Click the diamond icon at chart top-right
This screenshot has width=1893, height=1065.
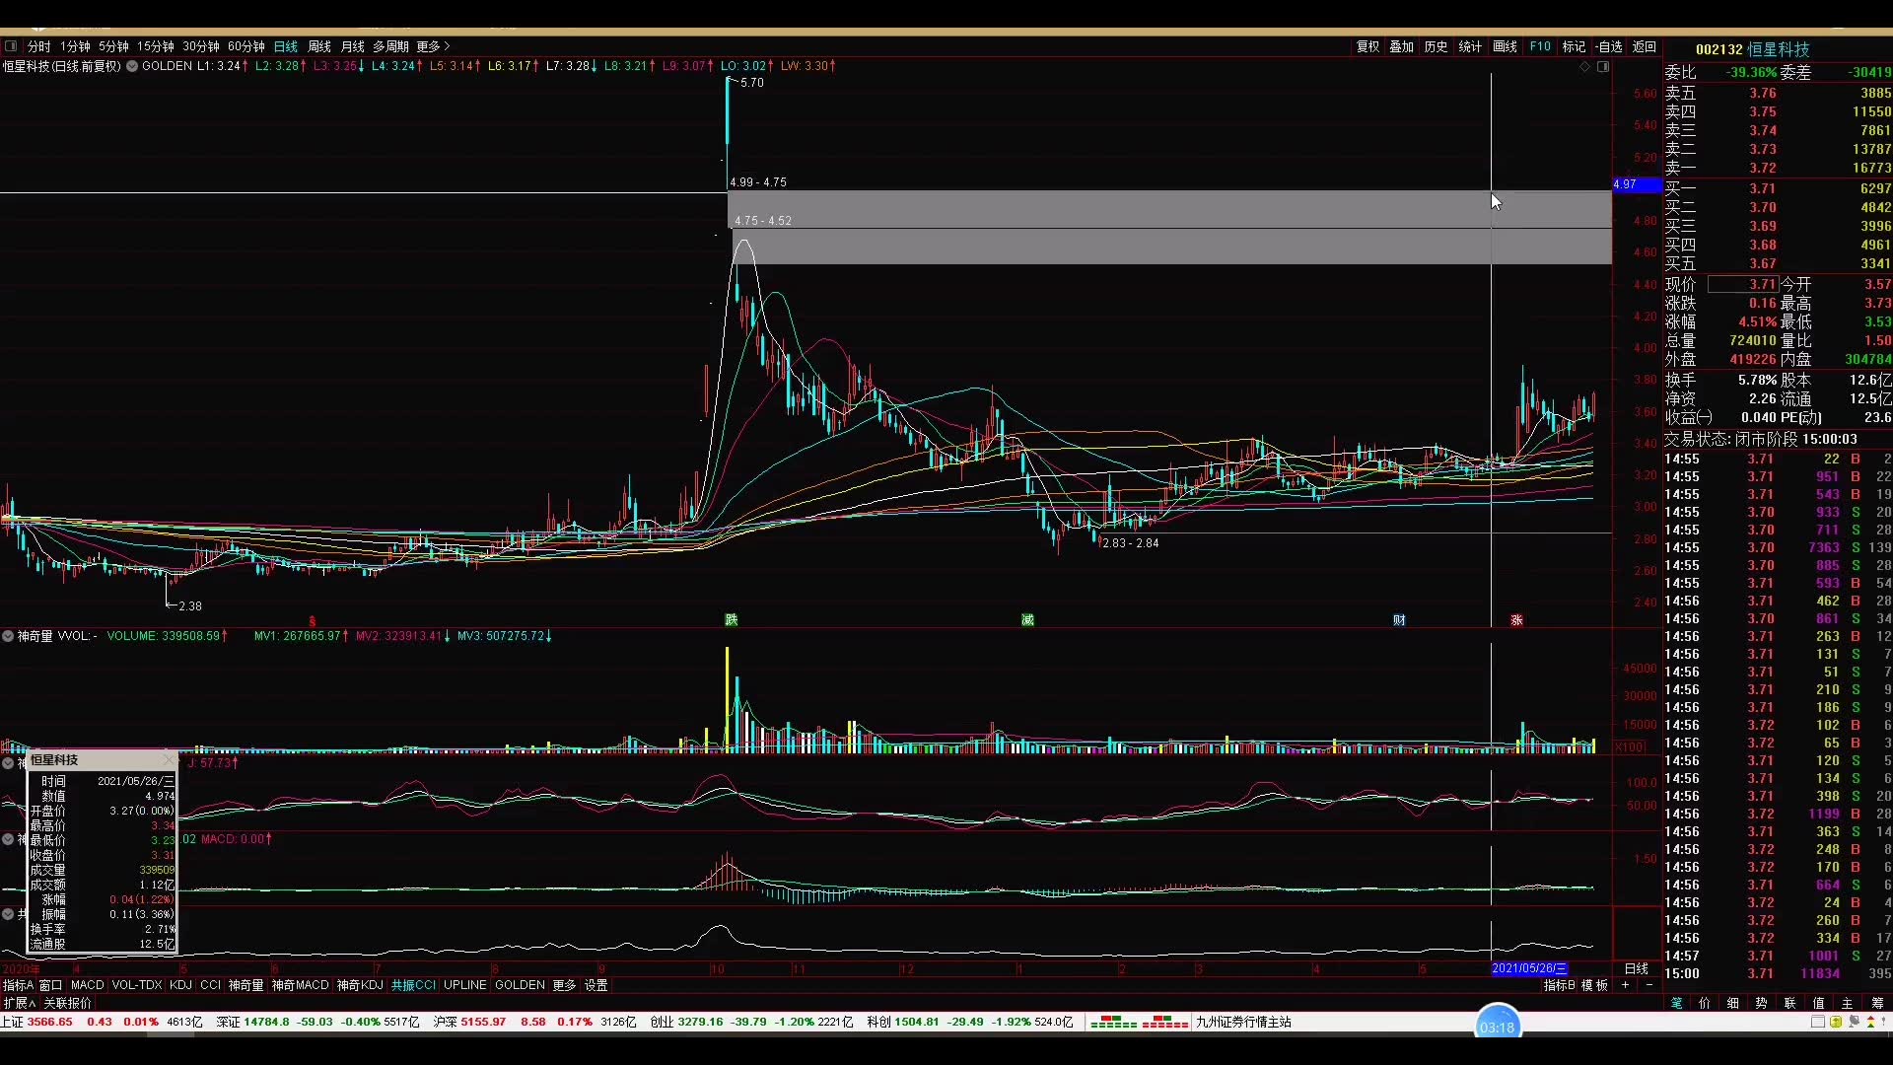[1585, 67]
